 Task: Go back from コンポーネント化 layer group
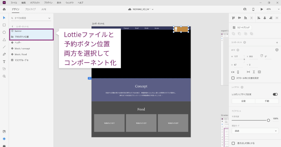[12, 26]
